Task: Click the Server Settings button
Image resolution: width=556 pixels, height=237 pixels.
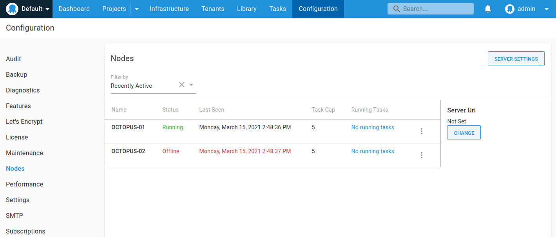Action: [516, 58]
